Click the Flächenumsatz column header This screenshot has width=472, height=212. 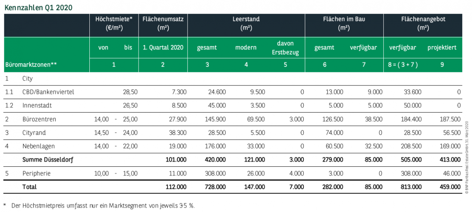tap(163, 23)
